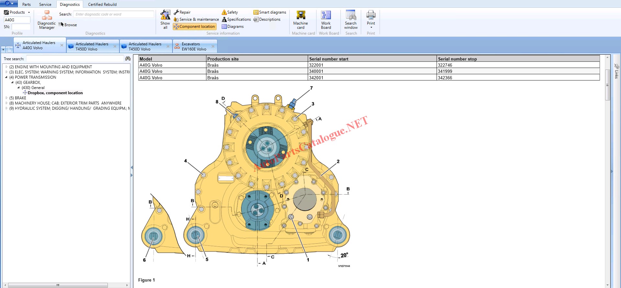Toggle the Component location filter
The width and height of the screenshot is (621, 288).
tap(194, 27)
